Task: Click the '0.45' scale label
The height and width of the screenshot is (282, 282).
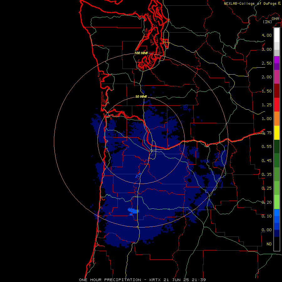Action: coord(267,161)
